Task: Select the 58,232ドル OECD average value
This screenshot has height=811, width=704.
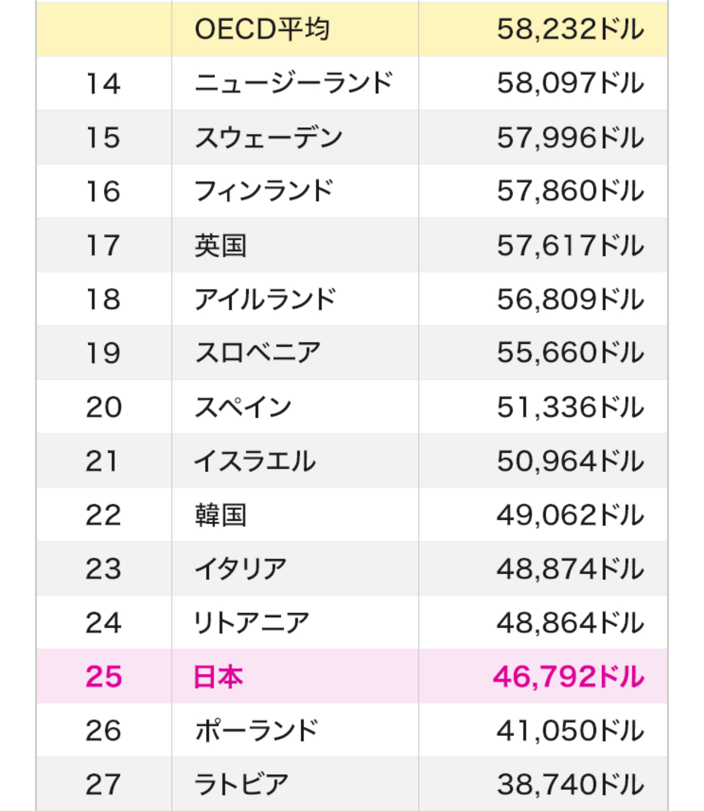Action: point(570,29)
